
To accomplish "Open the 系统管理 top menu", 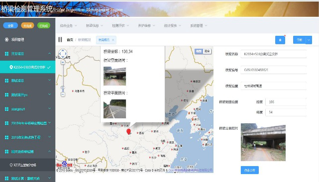I will pyautogui.click(x=199, y=26).
